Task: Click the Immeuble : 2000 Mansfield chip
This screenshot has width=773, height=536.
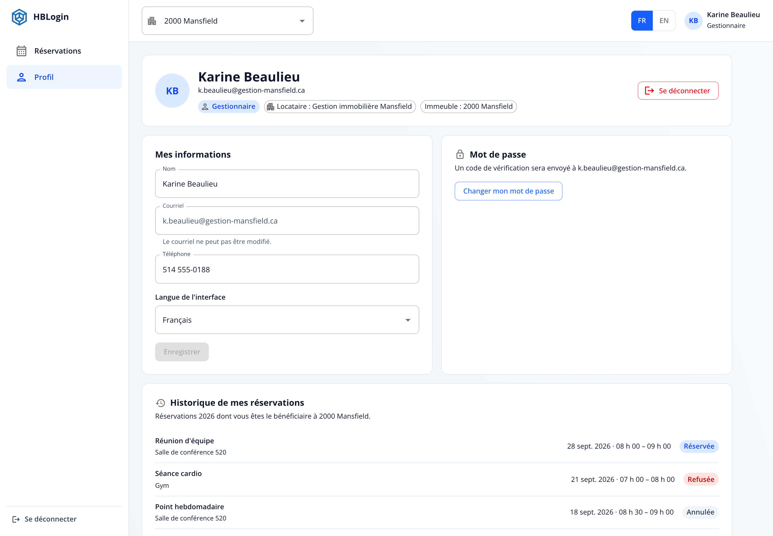Action: click(469, 107)
